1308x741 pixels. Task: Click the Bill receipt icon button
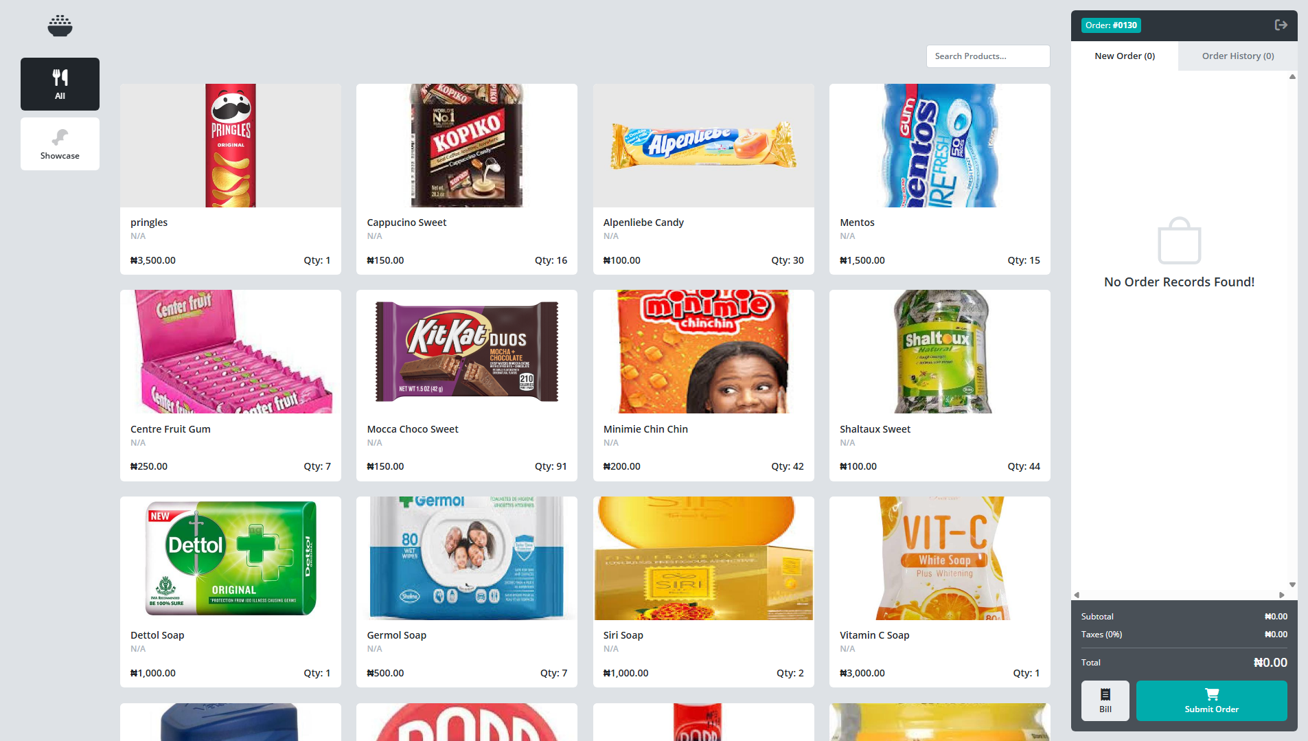(x=1105, y=700)
